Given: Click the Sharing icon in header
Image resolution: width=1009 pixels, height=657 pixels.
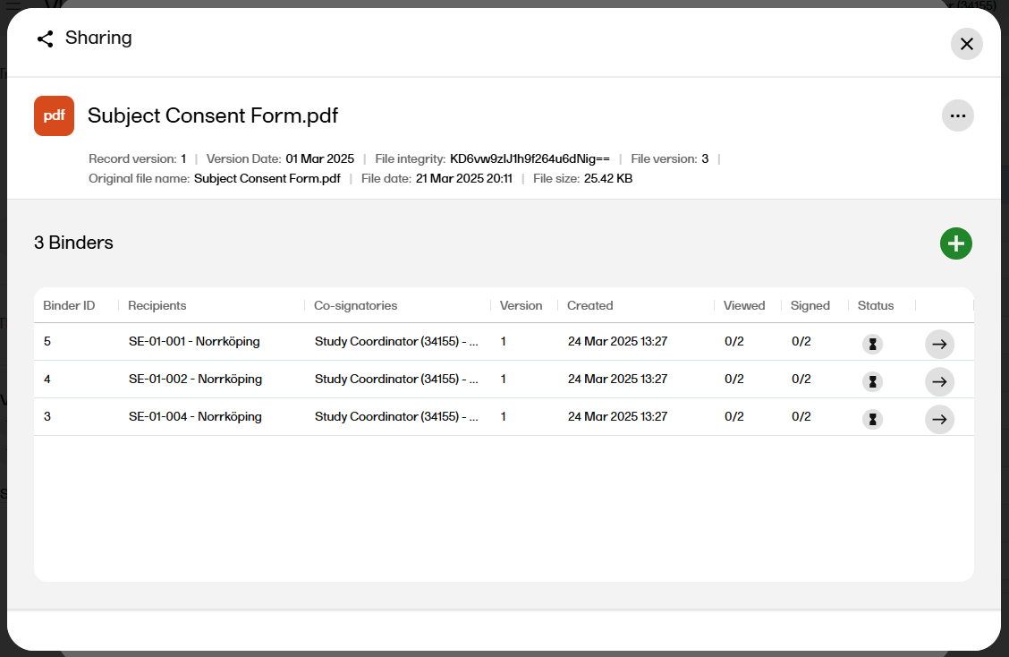Looking at the screenshot, I should 45,38.
